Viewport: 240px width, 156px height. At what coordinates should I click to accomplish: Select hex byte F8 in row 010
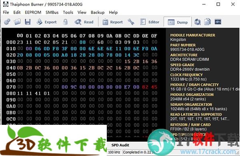56,49
